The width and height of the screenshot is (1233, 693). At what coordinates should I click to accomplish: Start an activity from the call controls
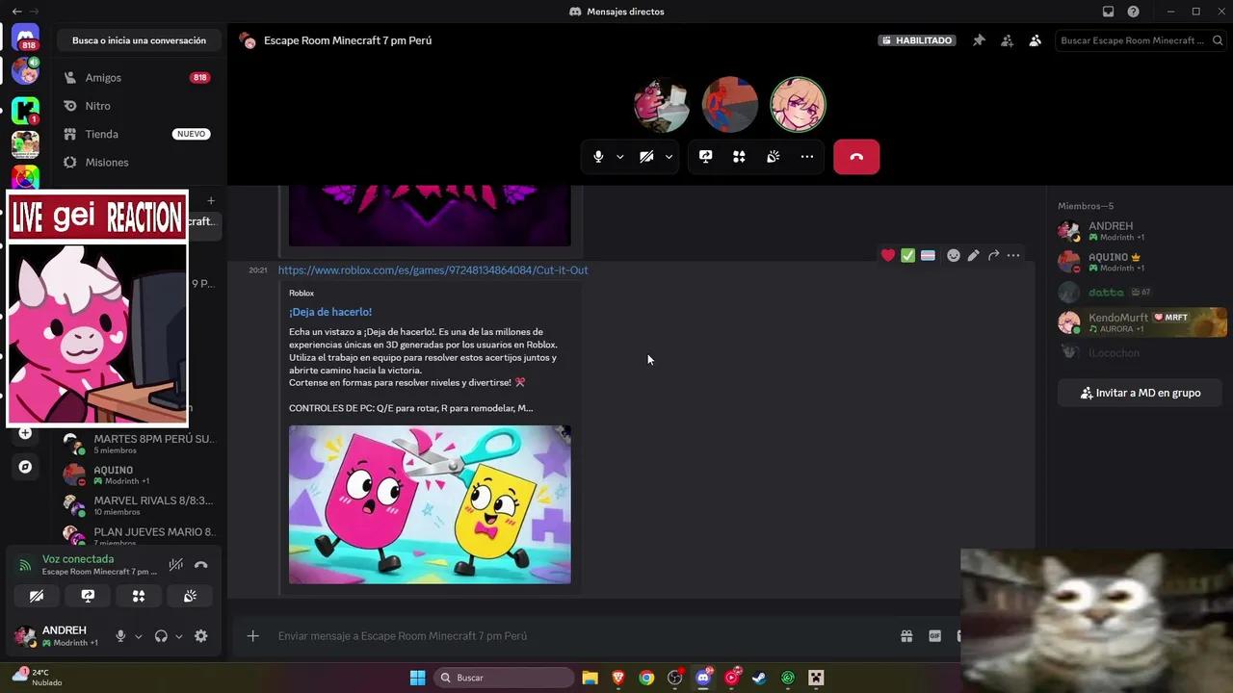coord(739,157)
